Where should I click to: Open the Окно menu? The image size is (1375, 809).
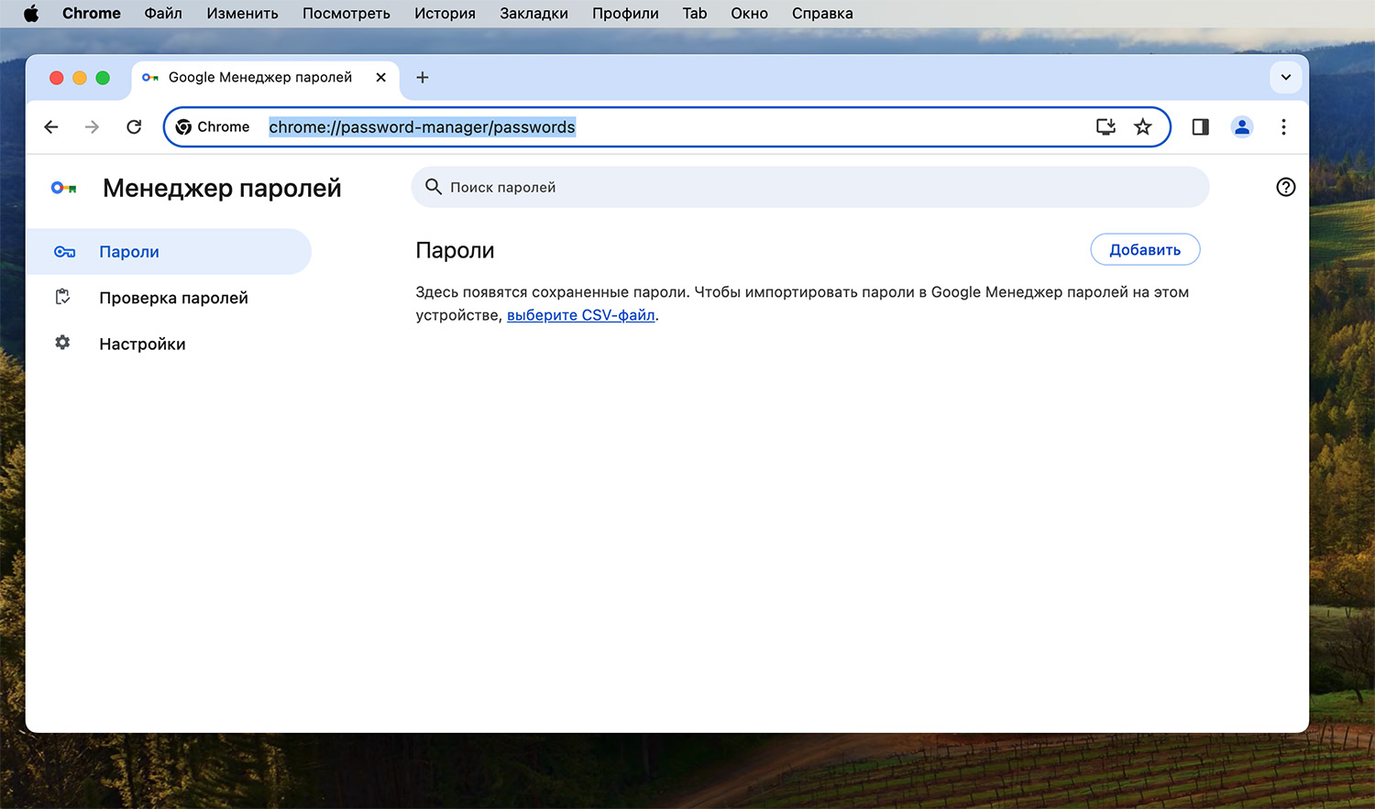pyautogui.click(x=749, y=14)
